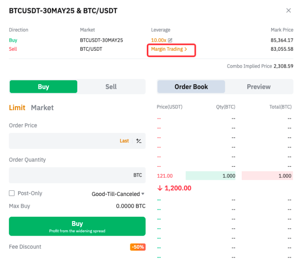Click the leverage edit pencil icon
Image resolution: width=303 pixels, height=264 pixels.
[x=170, y=40]
